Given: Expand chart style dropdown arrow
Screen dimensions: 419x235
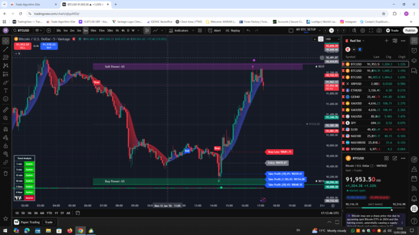Looking at the screenshot, I should pos(162,31).
